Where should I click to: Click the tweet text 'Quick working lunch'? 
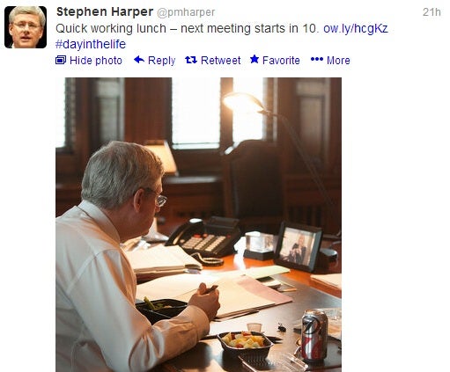(x=111, y=28)
